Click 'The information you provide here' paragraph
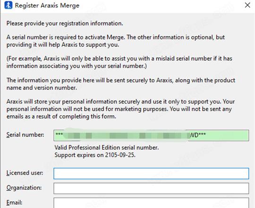 pos(121,84)
